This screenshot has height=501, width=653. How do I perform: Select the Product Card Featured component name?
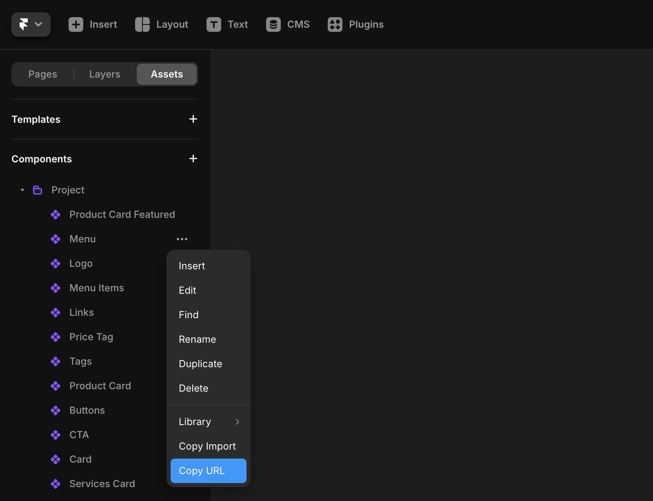[x=122, y=215]
